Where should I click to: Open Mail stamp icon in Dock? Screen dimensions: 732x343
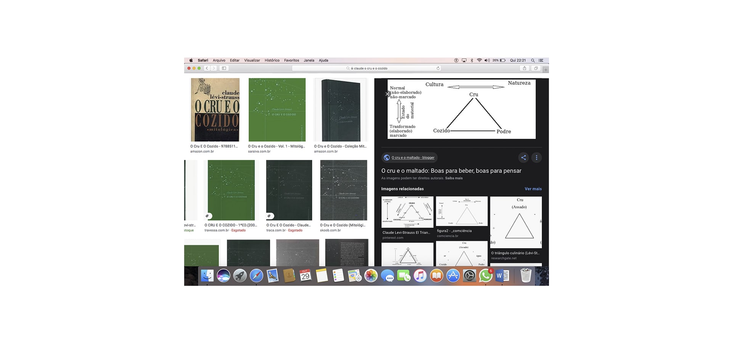[x=273, y=276]
